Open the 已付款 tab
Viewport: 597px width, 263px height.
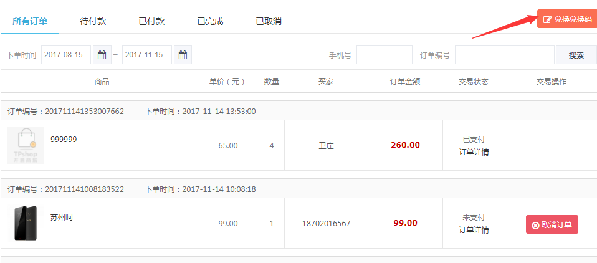[x=151, y=21]
